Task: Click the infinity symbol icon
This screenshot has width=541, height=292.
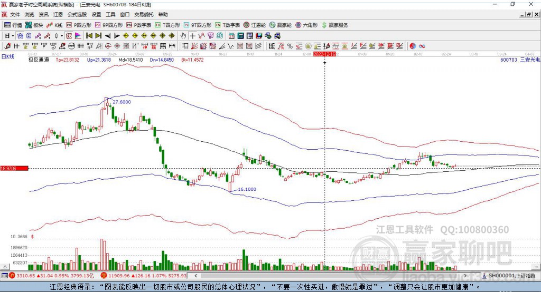Action: pyautogui.click(x=422, y=46)
